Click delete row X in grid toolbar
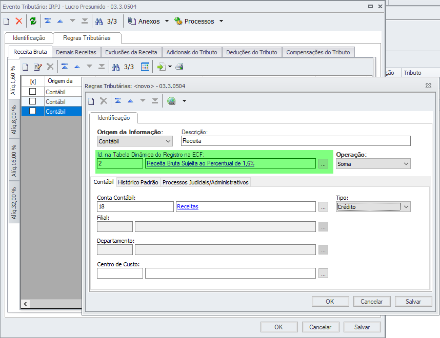 (x=50, y=67)
